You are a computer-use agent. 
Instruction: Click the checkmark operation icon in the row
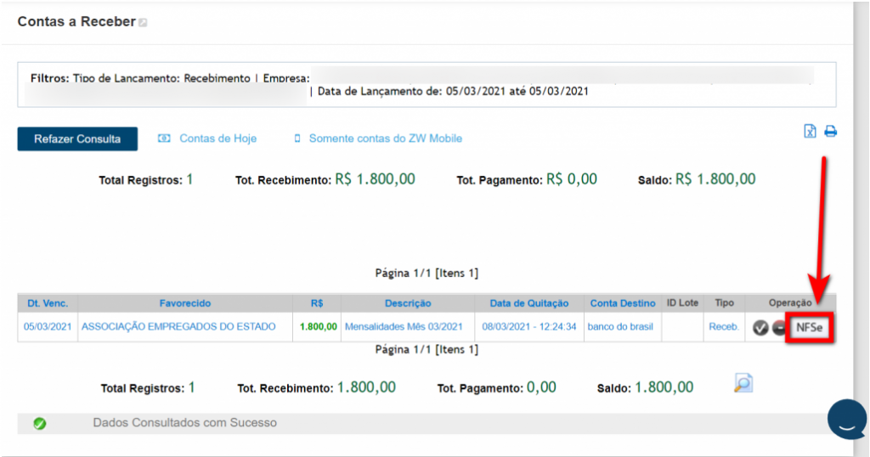click(x=760, y=327)
